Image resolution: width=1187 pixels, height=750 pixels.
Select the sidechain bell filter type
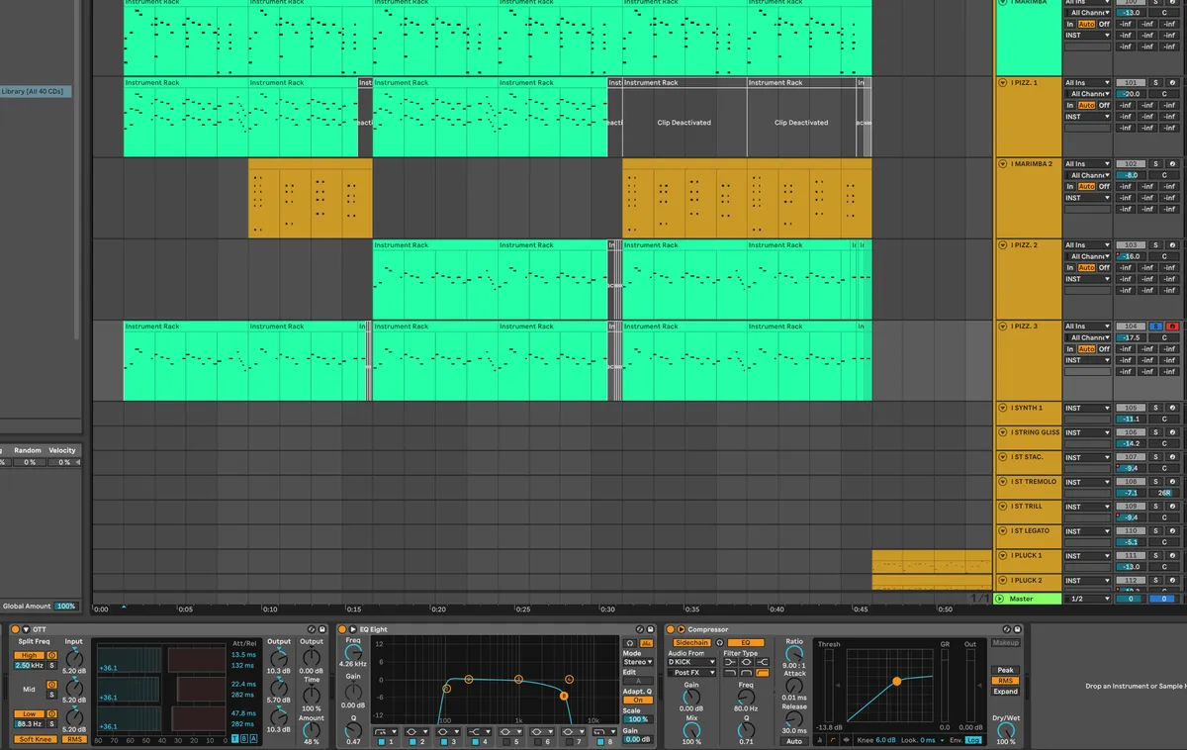click(746, 662)
